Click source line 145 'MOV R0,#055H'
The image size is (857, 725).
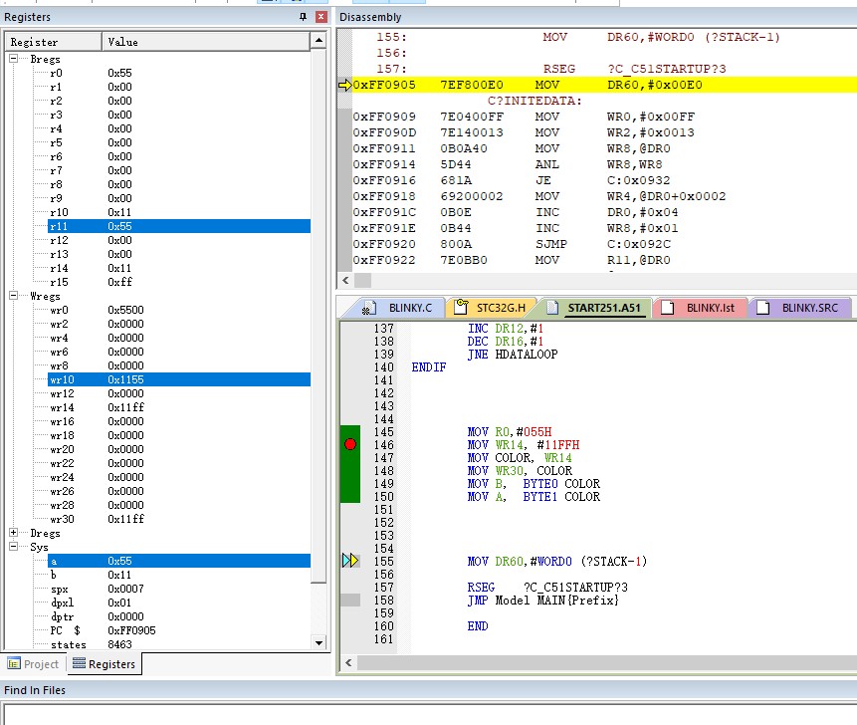click(x=510, y=432)
